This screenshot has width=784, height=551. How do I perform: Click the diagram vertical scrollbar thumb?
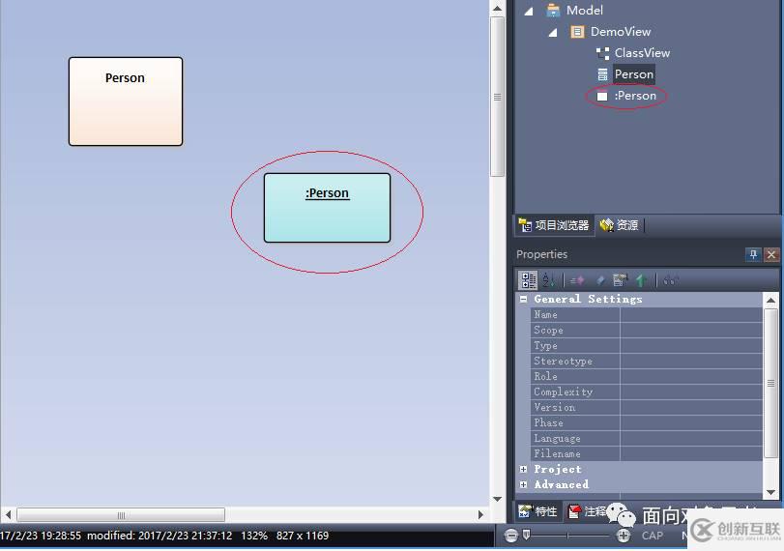(497, 97)
